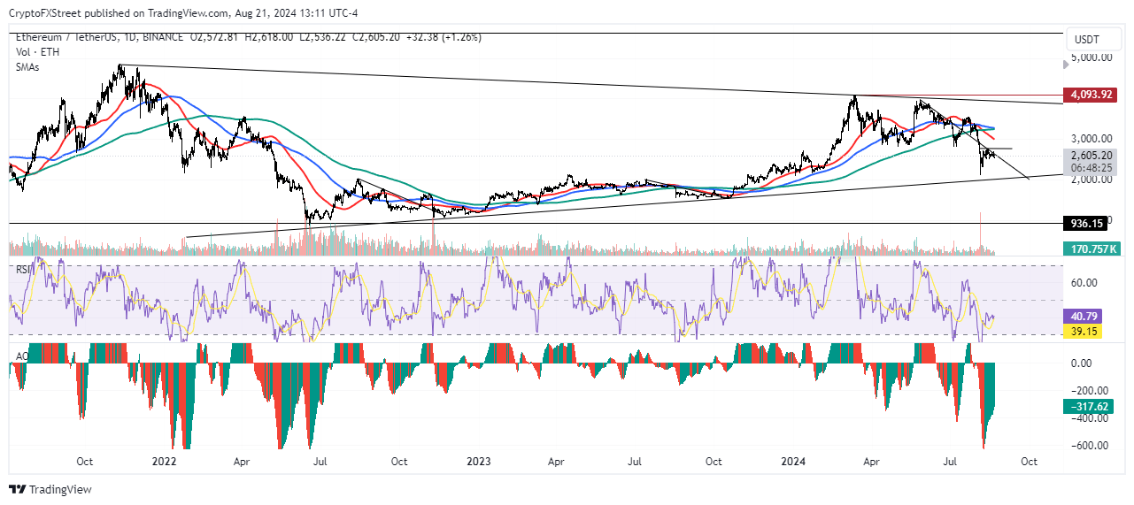The image size is (1134, 505).
Task: Click the 2022 label on time axis
Action: 164,462
